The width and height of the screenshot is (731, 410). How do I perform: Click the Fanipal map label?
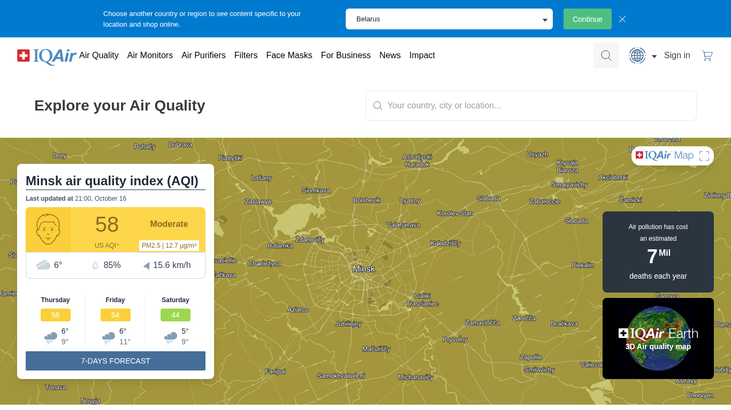tap(275, 372)
